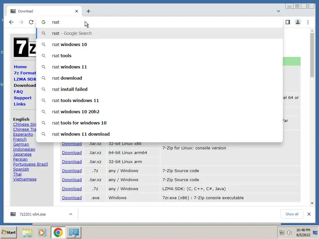This screenshot has width=319, height=239.
Task: Click the 7-Zip logo on the page
Action: [25, 47]
